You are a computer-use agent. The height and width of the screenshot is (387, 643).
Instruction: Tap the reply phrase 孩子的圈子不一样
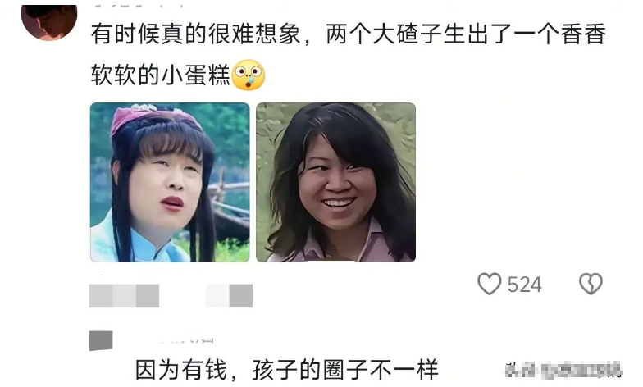(345, 371)
